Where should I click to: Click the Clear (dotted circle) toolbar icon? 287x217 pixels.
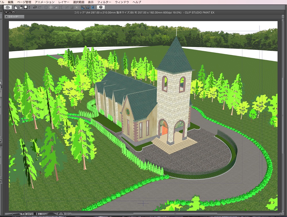point(46,7)
